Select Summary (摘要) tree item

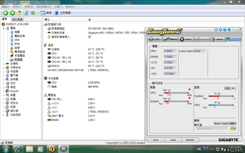pyautogui.click(x=15, y=32)
